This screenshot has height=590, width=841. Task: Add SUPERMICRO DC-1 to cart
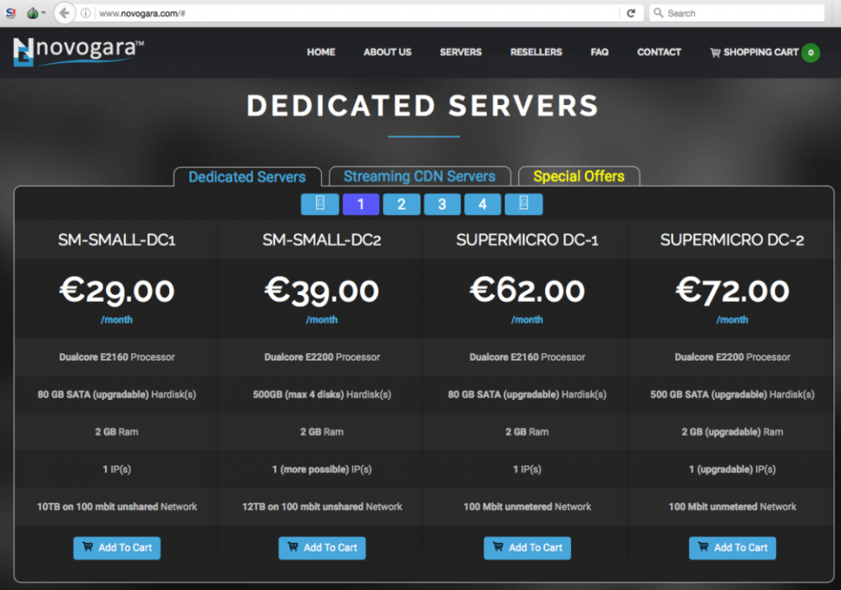[x=527, y=548]
